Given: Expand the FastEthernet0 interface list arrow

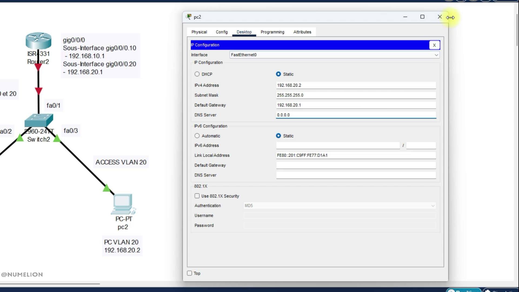Looking at the screenshot, I should tap(436, 55).
